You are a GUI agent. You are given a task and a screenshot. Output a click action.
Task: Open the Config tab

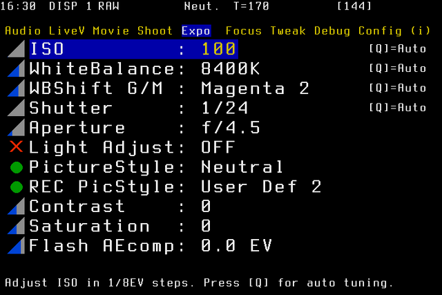(x=380, y=30)
